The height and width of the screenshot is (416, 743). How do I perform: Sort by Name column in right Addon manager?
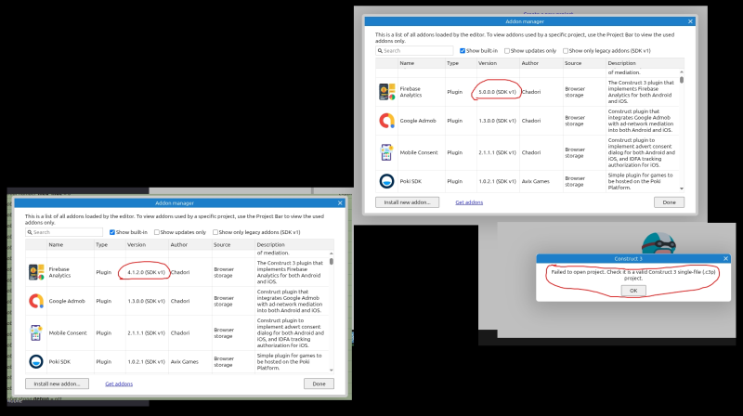(x=421, y=63)
